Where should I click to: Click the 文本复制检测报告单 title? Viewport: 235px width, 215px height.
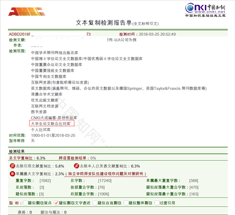point(104,23)
